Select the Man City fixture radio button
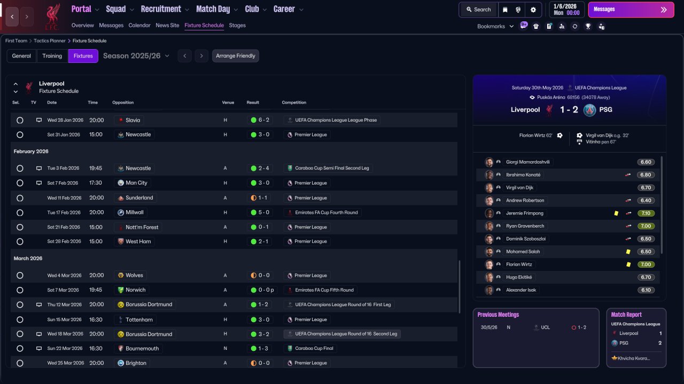Viewport: 684px width, 384px height. tap(20, 183)
